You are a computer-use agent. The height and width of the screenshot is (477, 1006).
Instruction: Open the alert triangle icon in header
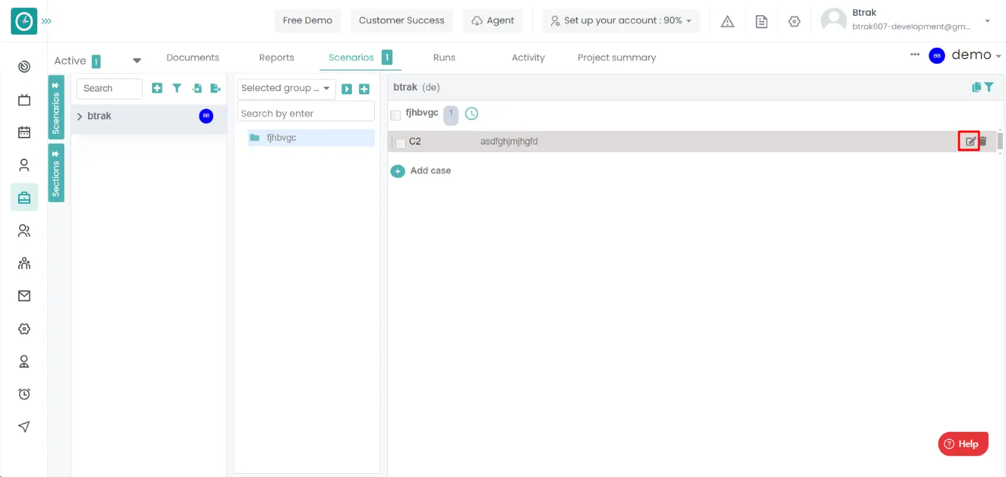727,21
